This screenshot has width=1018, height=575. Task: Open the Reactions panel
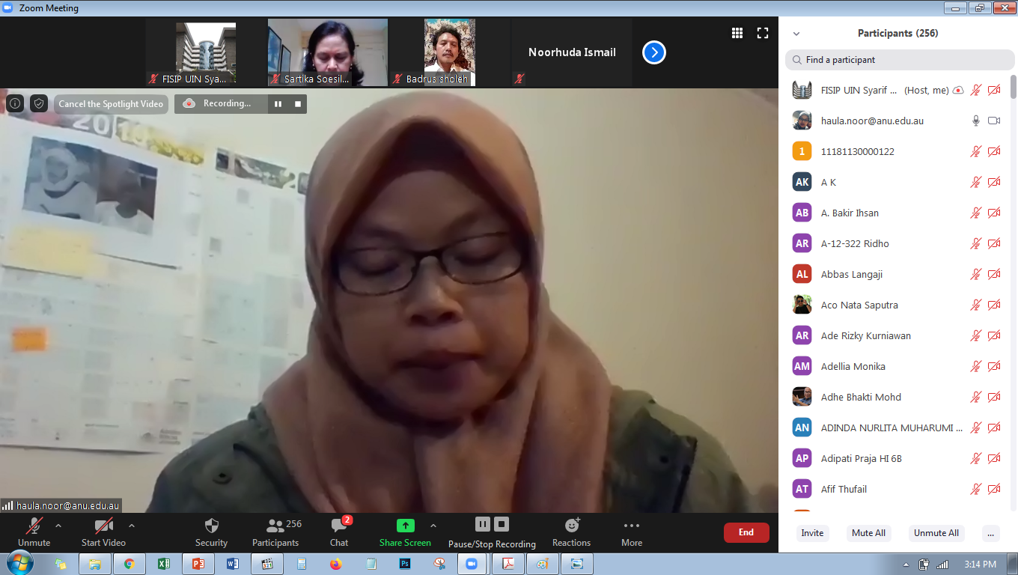[571, 532]
